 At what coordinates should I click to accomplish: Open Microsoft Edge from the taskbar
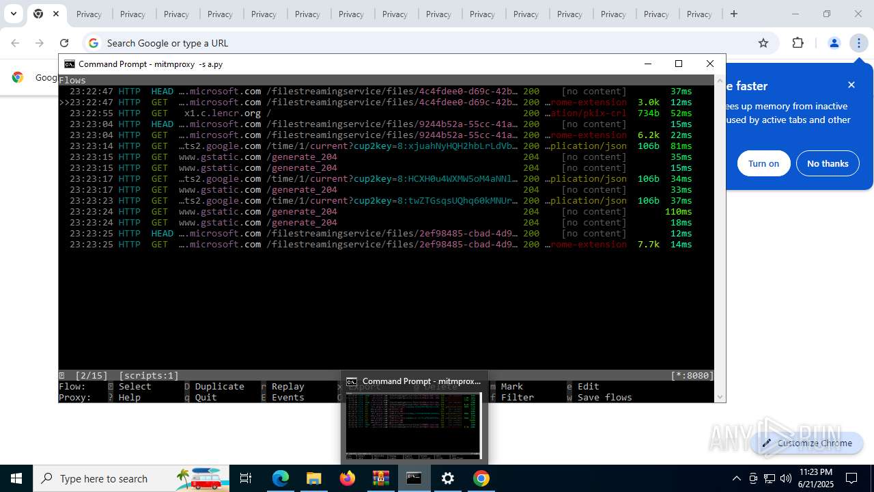[281, 478]
